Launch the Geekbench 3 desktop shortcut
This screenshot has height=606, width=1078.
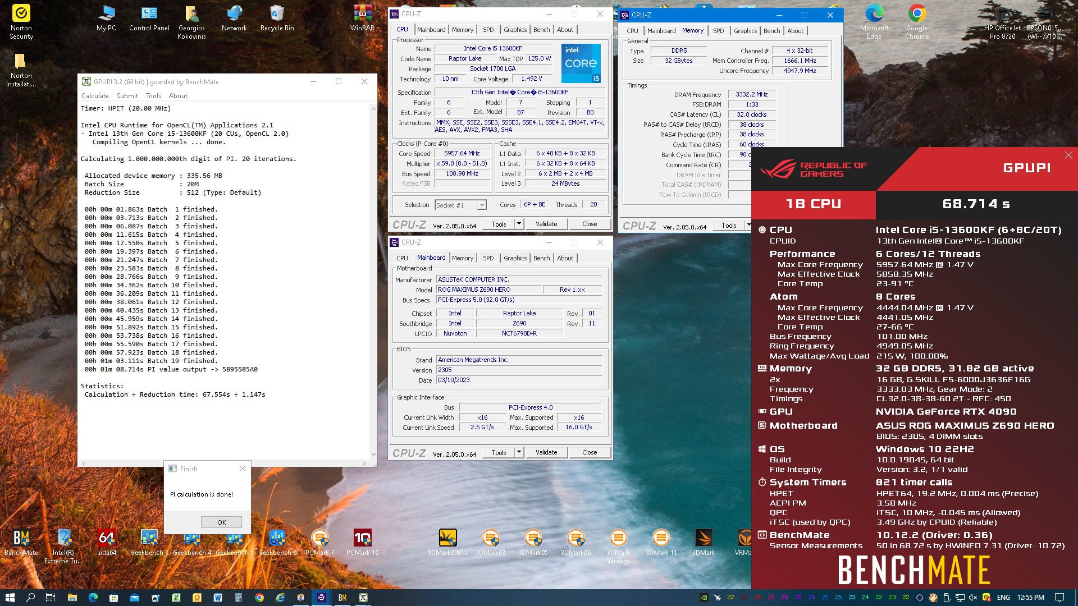point(149,542)
